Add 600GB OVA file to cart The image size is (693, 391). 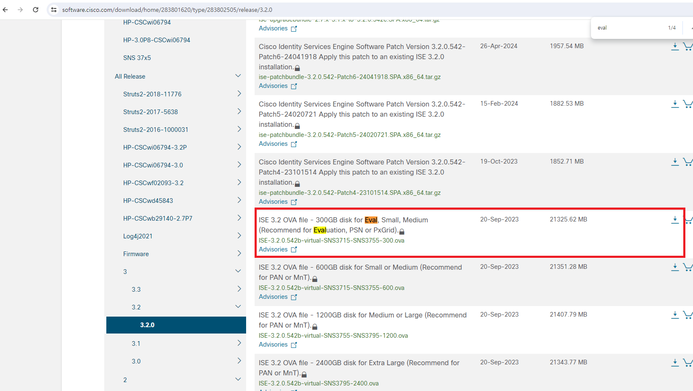688,267
